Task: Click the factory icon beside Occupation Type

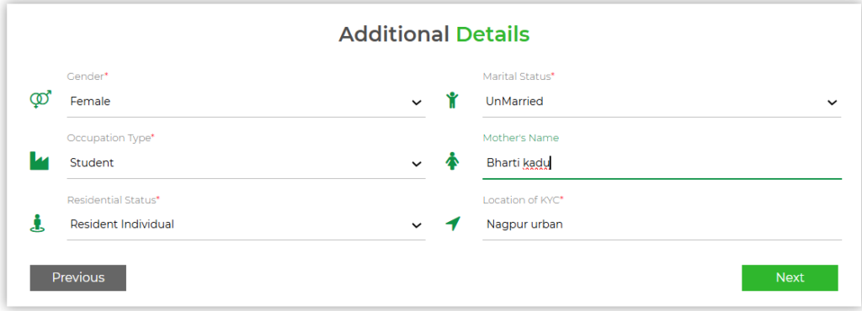Action: coord(39,161)
